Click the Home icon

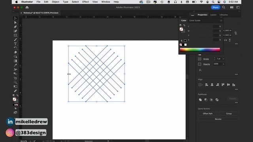point(27,7)
